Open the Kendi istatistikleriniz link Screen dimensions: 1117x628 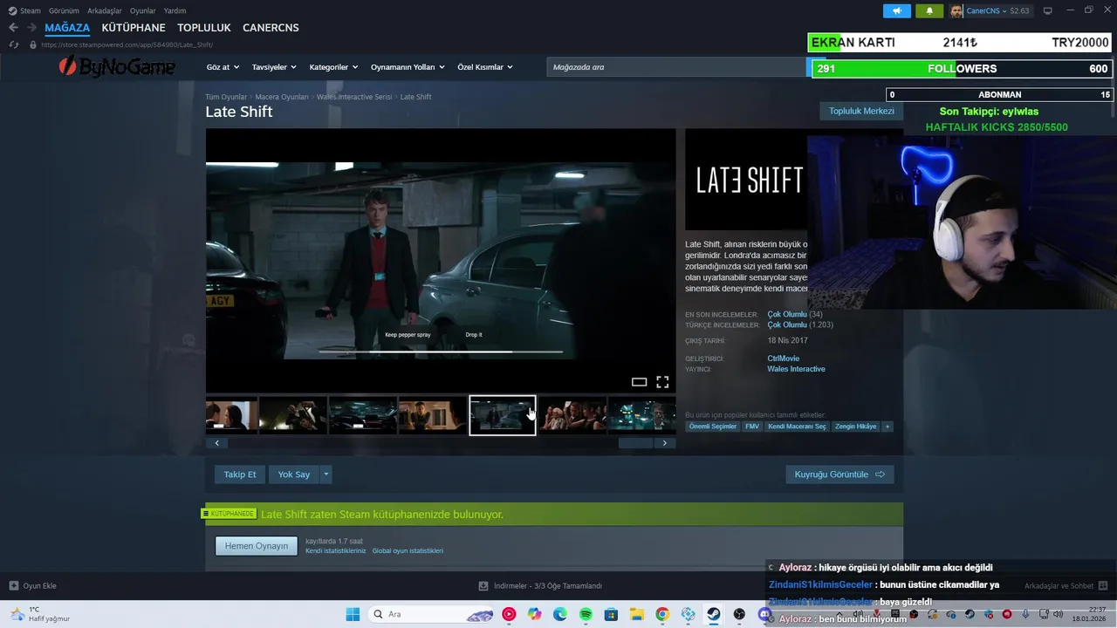[336, 551]
